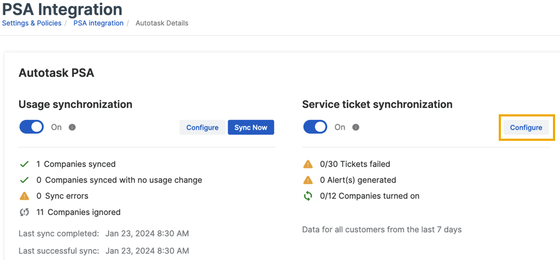The width and height of the screenshot is (560, 260).
Task: Go to PSA integration breadcrumb link
Action: pyautogui.click(x=98, y=23)
